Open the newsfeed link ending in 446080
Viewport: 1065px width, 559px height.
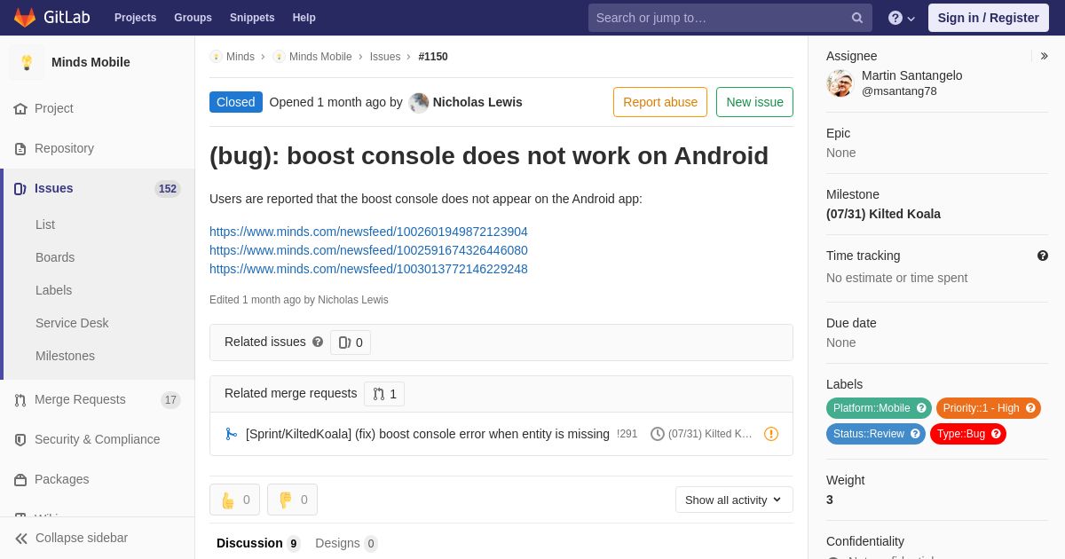tap(368, 250)
